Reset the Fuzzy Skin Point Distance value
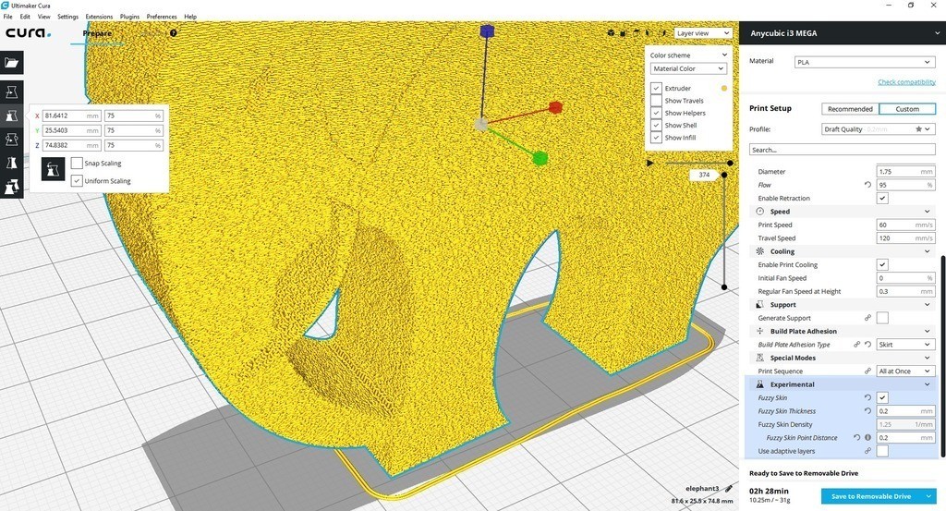The image size is (946, 511). tap(856, 437)
